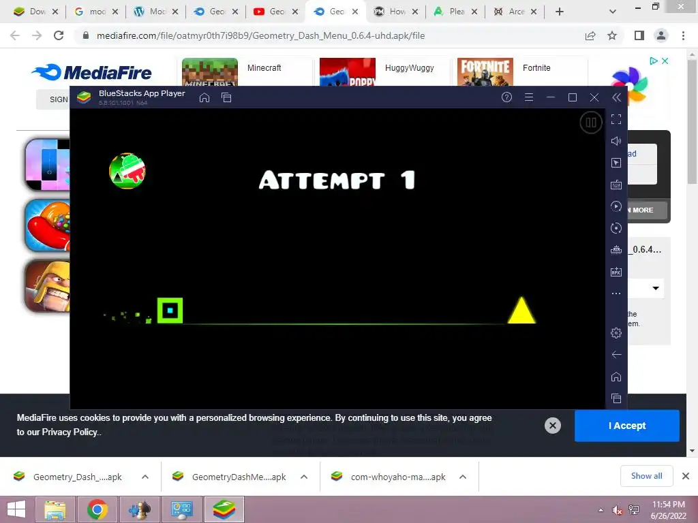The height and width of the screenshot is (523, 698).
Task: Open Chrome profile avatar
Action: (661, 35)
